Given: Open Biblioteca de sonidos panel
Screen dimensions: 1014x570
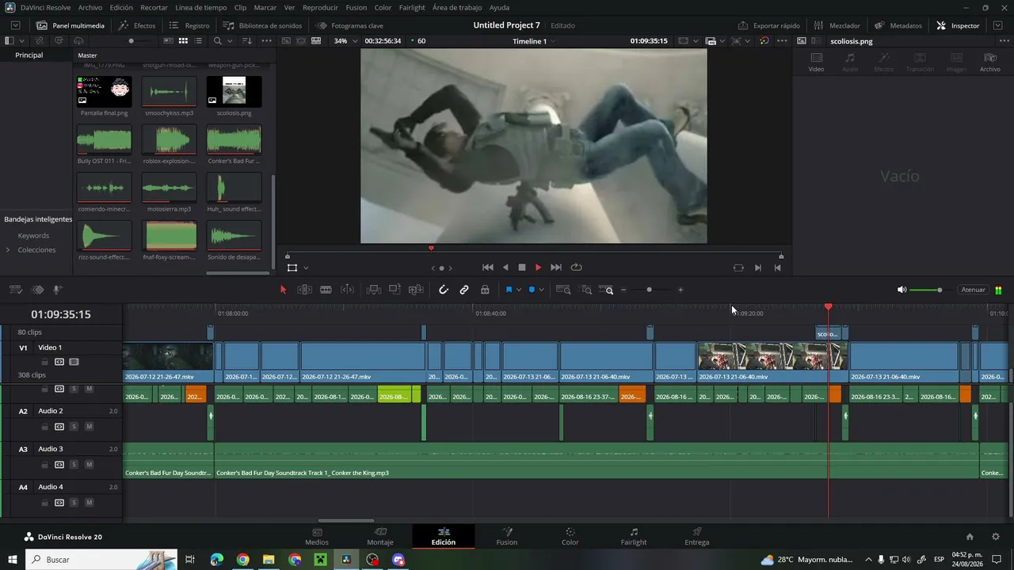Looking at the screenshot, I should (262, 25).
